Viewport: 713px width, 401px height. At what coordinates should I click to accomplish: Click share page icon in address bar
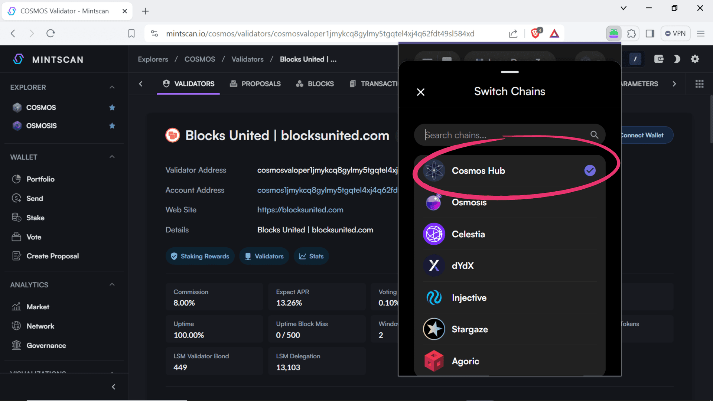point(513,34)
